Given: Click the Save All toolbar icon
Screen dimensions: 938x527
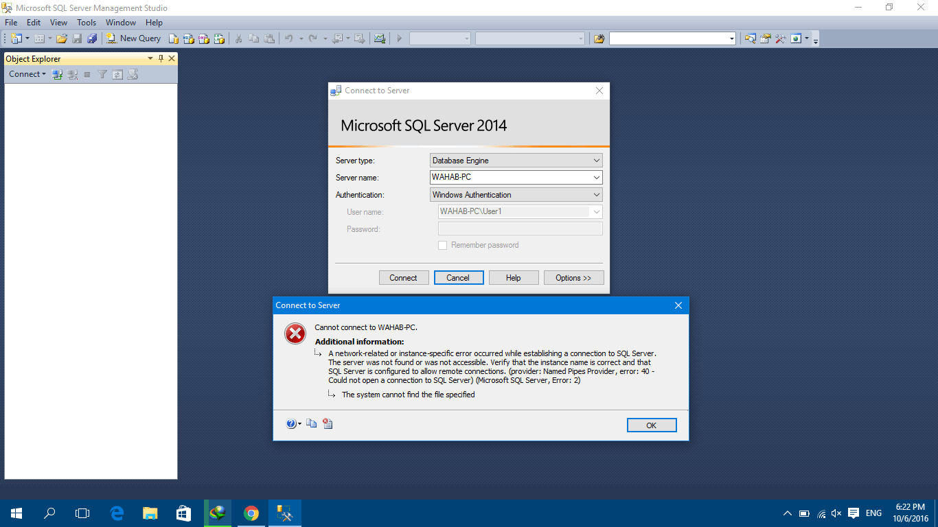Looking at the screenshot, I should coord(92,38).
